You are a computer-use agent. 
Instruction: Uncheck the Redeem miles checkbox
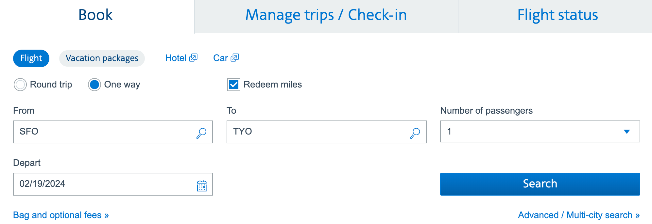[x=233, y=85]
